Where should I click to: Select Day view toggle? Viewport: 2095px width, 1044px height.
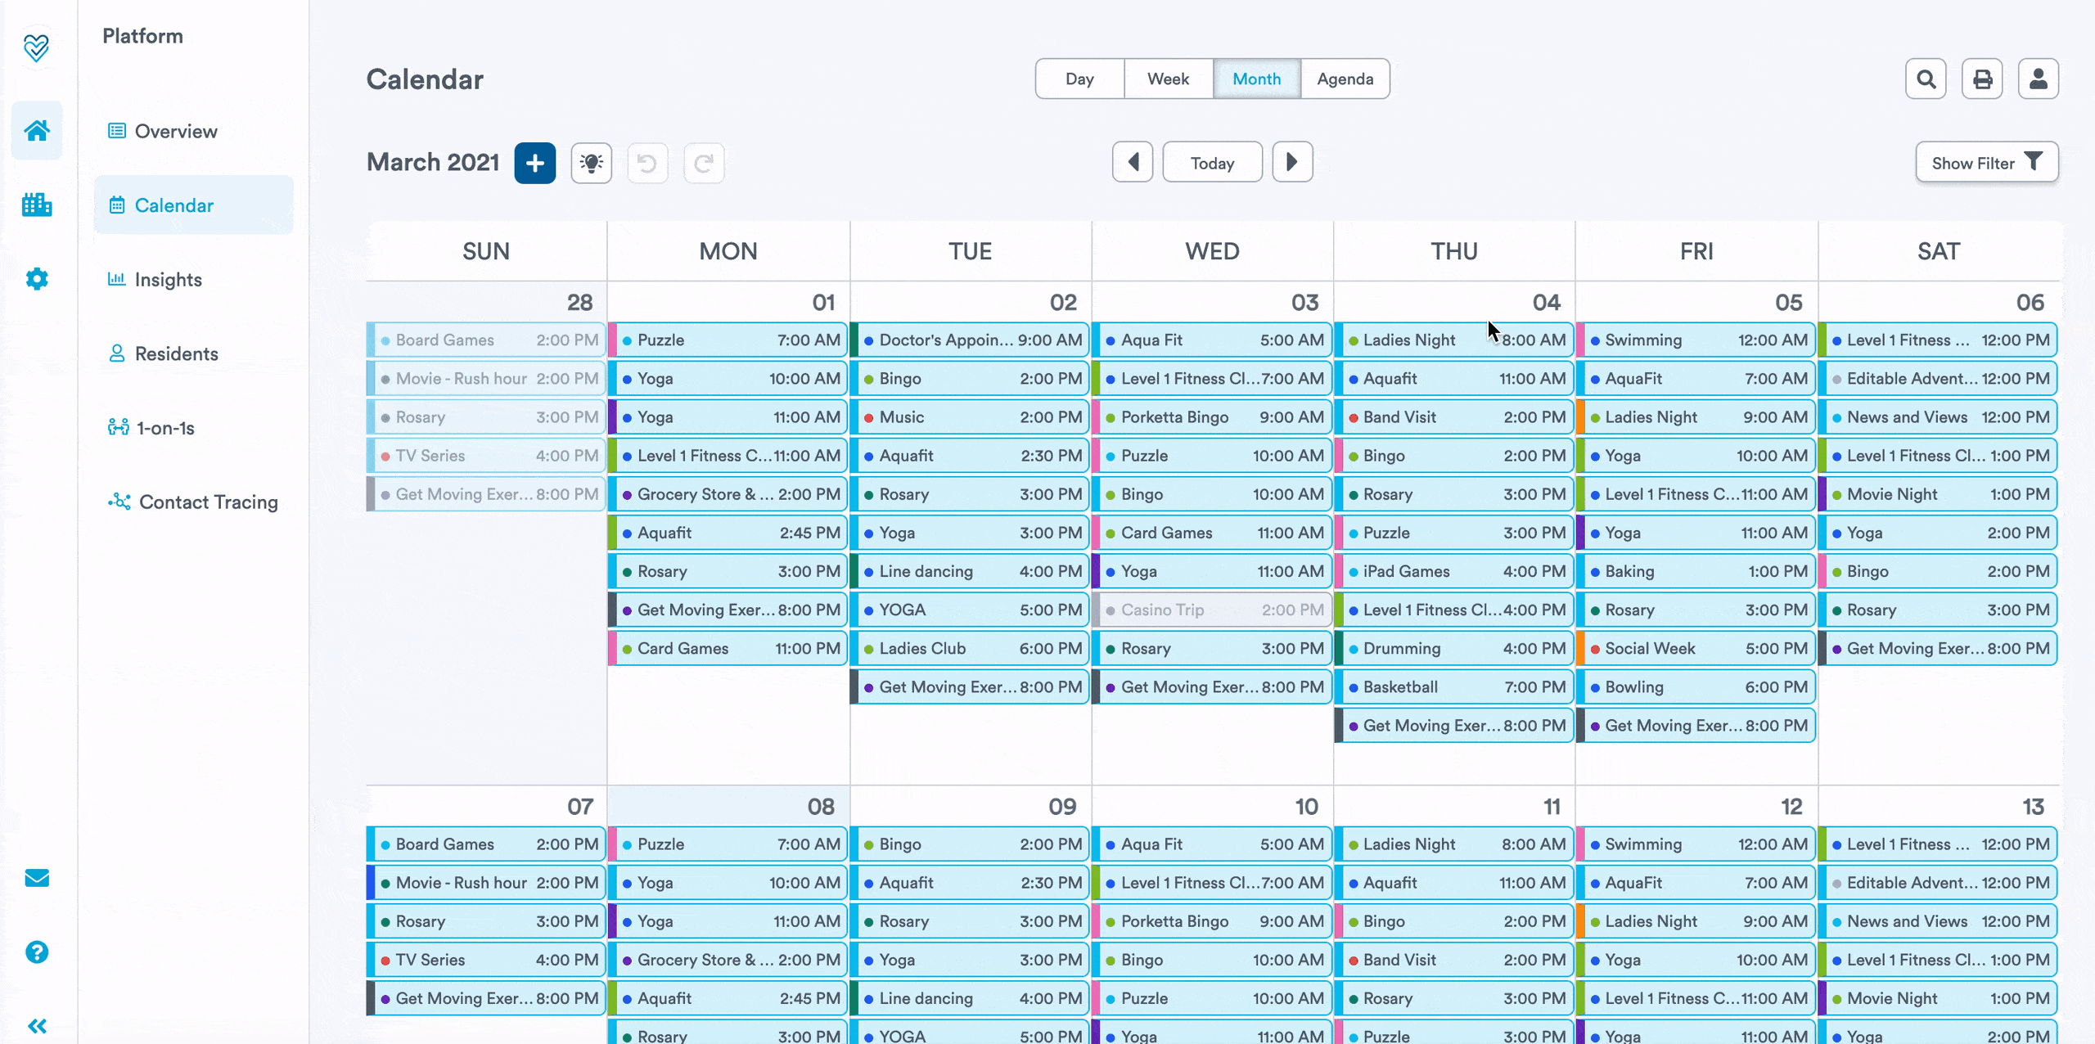click(x=1079, y=79)
